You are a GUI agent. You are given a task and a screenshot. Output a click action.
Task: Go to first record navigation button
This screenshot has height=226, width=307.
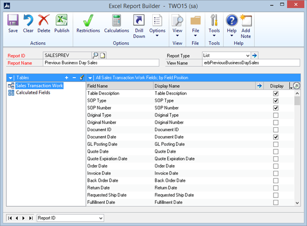(10, 218)
